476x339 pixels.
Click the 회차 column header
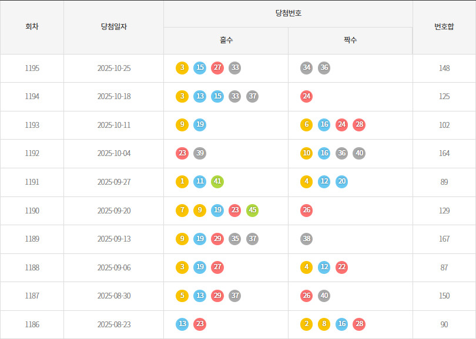(x=32, y=27)
